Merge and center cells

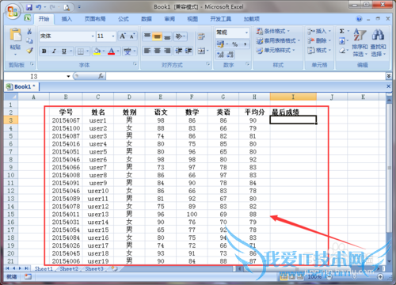click(x=201, y=51)
